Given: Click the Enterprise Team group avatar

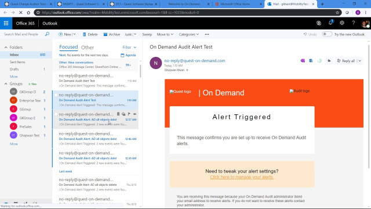Looking at the screenshot, I should pos(13,100).
